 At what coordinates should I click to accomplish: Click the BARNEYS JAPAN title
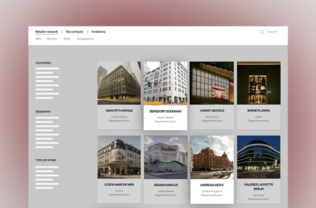(259, 110)
